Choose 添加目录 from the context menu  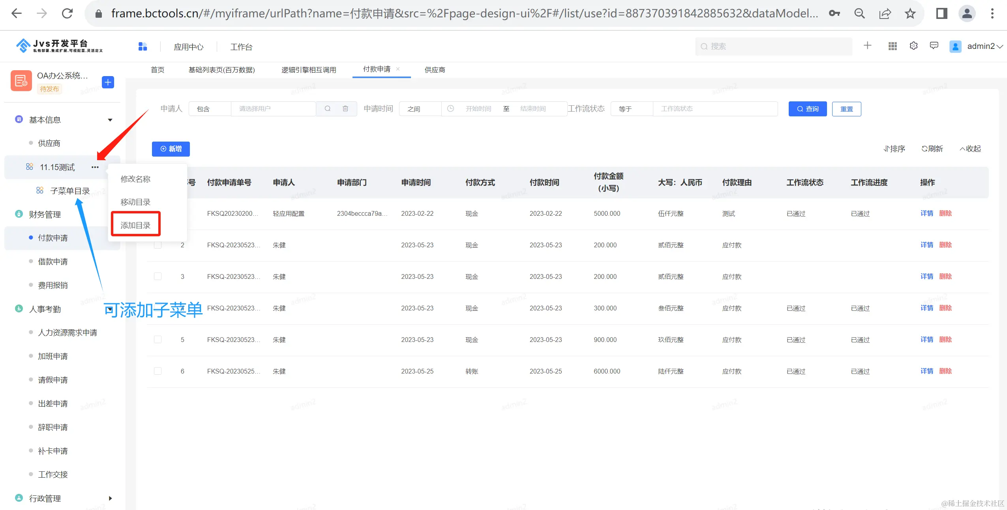point(135,225)
